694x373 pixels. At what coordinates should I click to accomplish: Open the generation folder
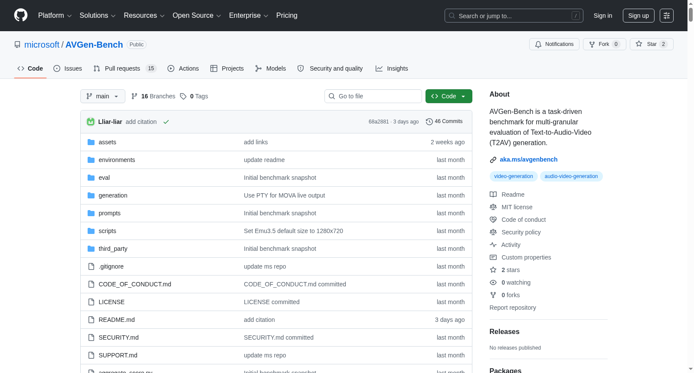coord(113,195)
